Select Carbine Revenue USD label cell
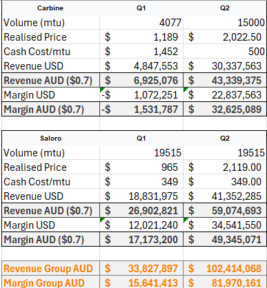 click(x=50, y=66)
